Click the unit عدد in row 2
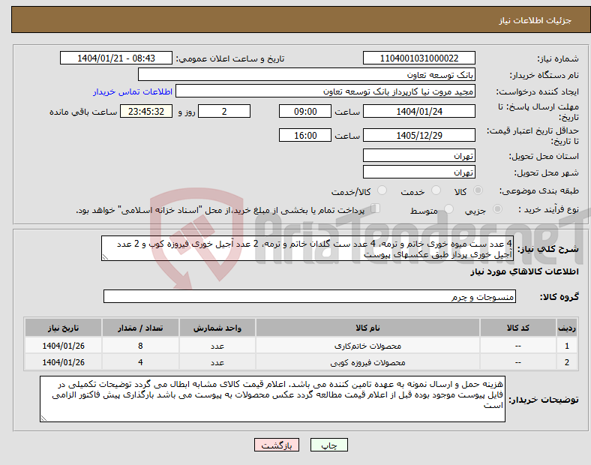Viewport: 591px width, 465px height. tap(217, 362)
